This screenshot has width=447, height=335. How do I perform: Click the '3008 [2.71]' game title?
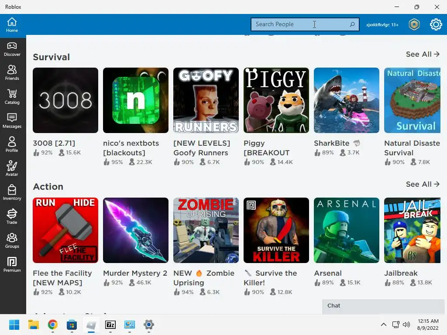pyautogui.click(x=54, y=143)
